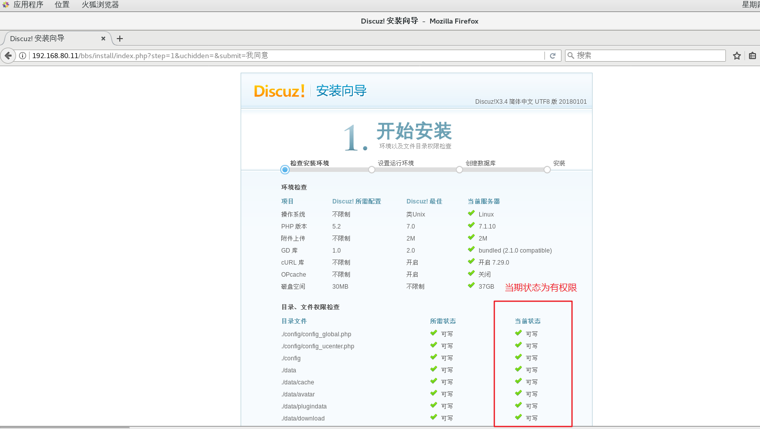Screen dimensions: 760x429
Task: Click the 当前状态 column header
Action: point(527,321)
